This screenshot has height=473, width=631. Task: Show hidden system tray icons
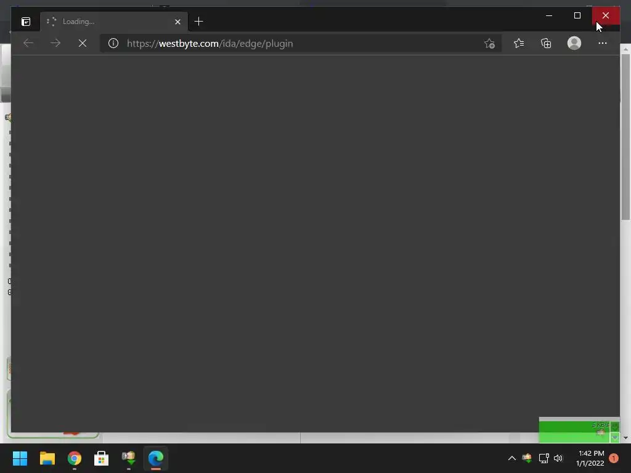point(512,458)
